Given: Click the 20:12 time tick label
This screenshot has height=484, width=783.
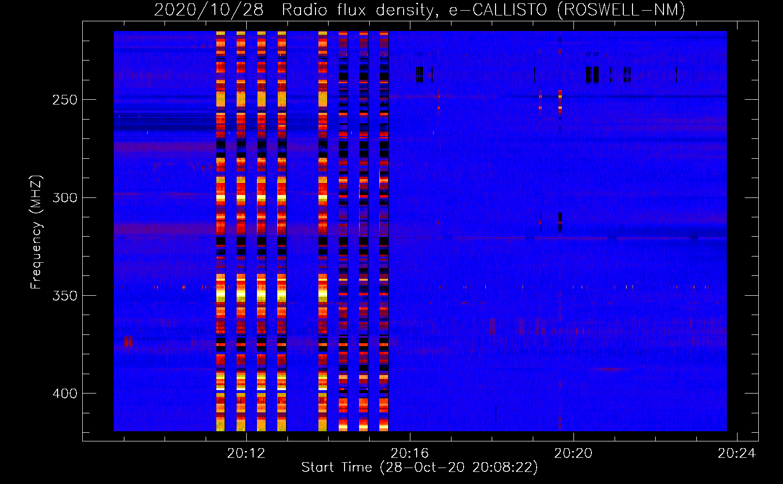Looking at the screenshot, I should [x=246, y=454].
